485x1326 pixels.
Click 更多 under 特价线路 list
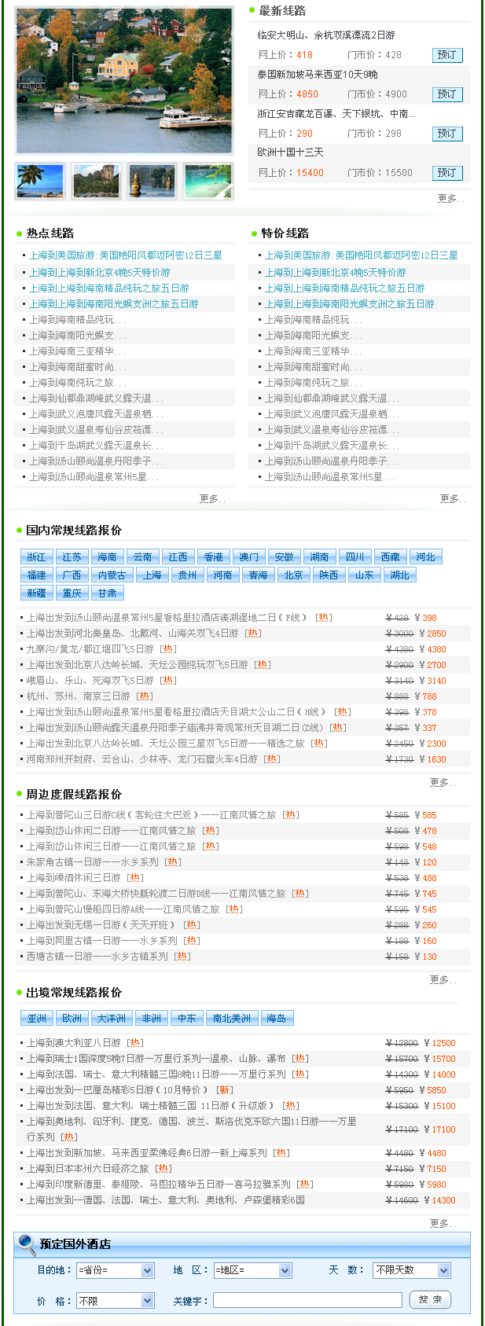pos(453,498)
